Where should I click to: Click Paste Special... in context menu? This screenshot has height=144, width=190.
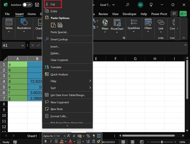59,32
